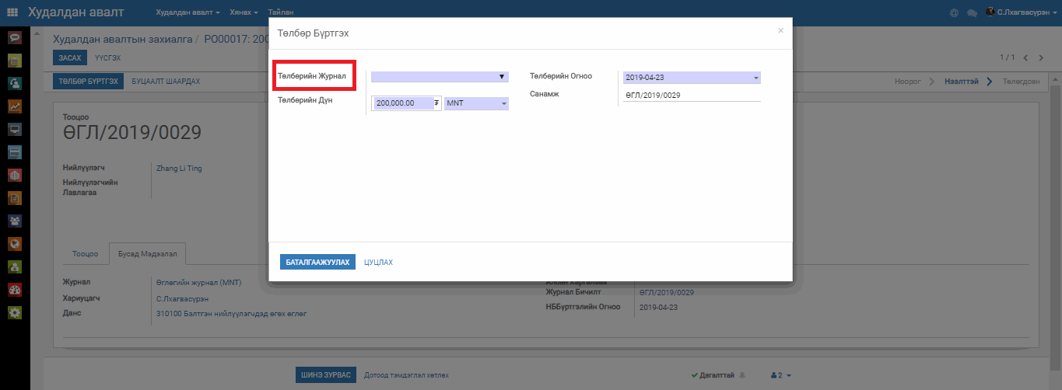The image size is (1062, 390).
Task: Click the Санамж memo input field
Action: [691, 95]
